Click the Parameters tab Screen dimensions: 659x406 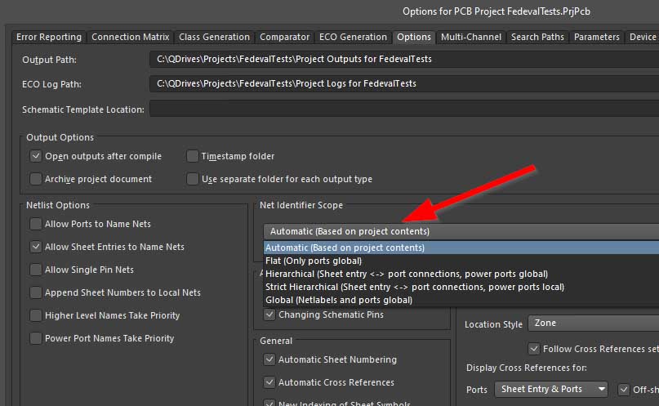tap(596, 37)
